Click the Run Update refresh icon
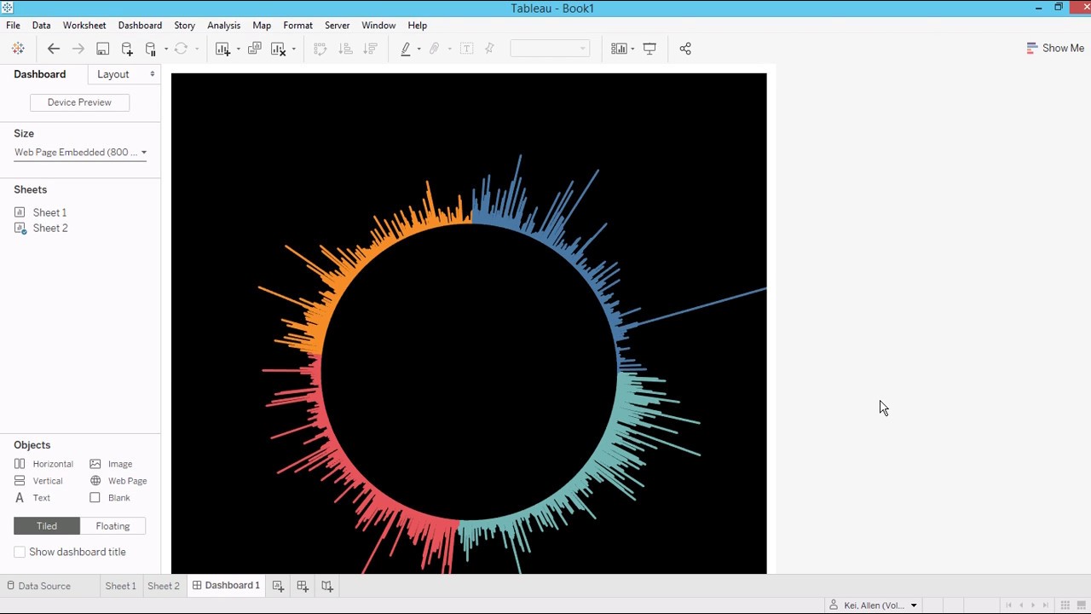Viewport: 1091px width, 614px height. [181, 49]
